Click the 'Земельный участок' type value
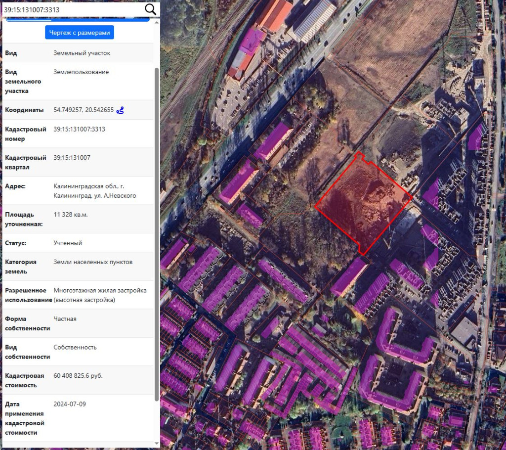This screenshot has width=506, height=450. pyautogui.click(x=82, y=53)
